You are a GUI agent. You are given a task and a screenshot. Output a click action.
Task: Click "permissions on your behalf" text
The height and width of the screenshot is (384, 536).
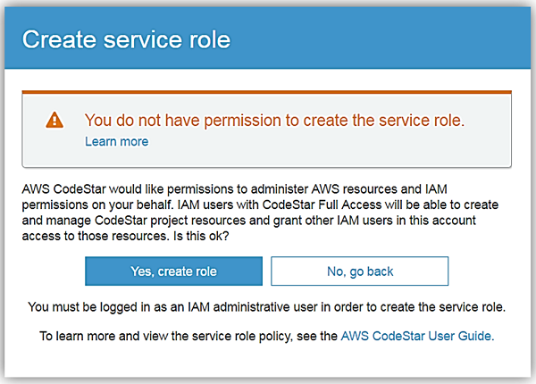[97, 204]
